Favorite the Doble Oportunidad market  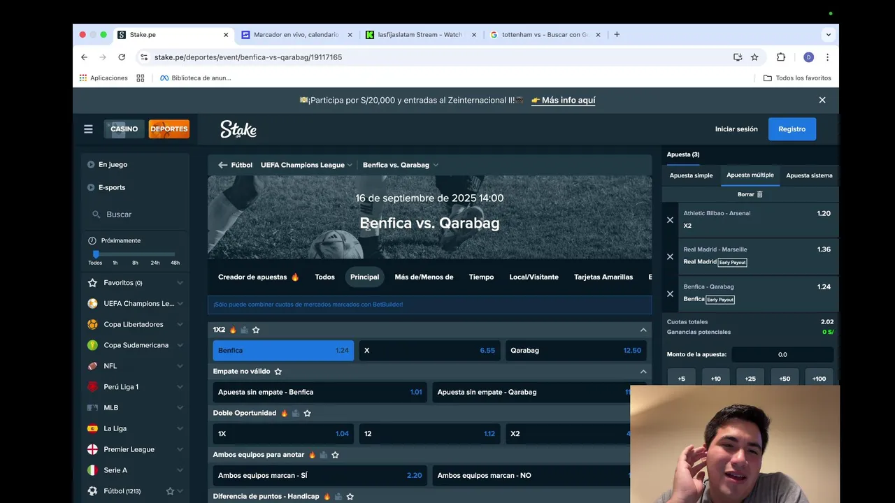[x=307, y=414]
